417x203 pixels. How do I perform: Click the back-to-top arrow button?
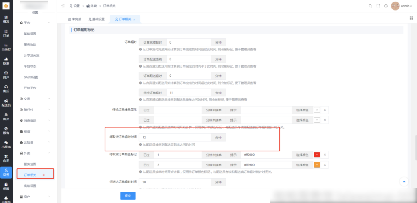point(404,181)
